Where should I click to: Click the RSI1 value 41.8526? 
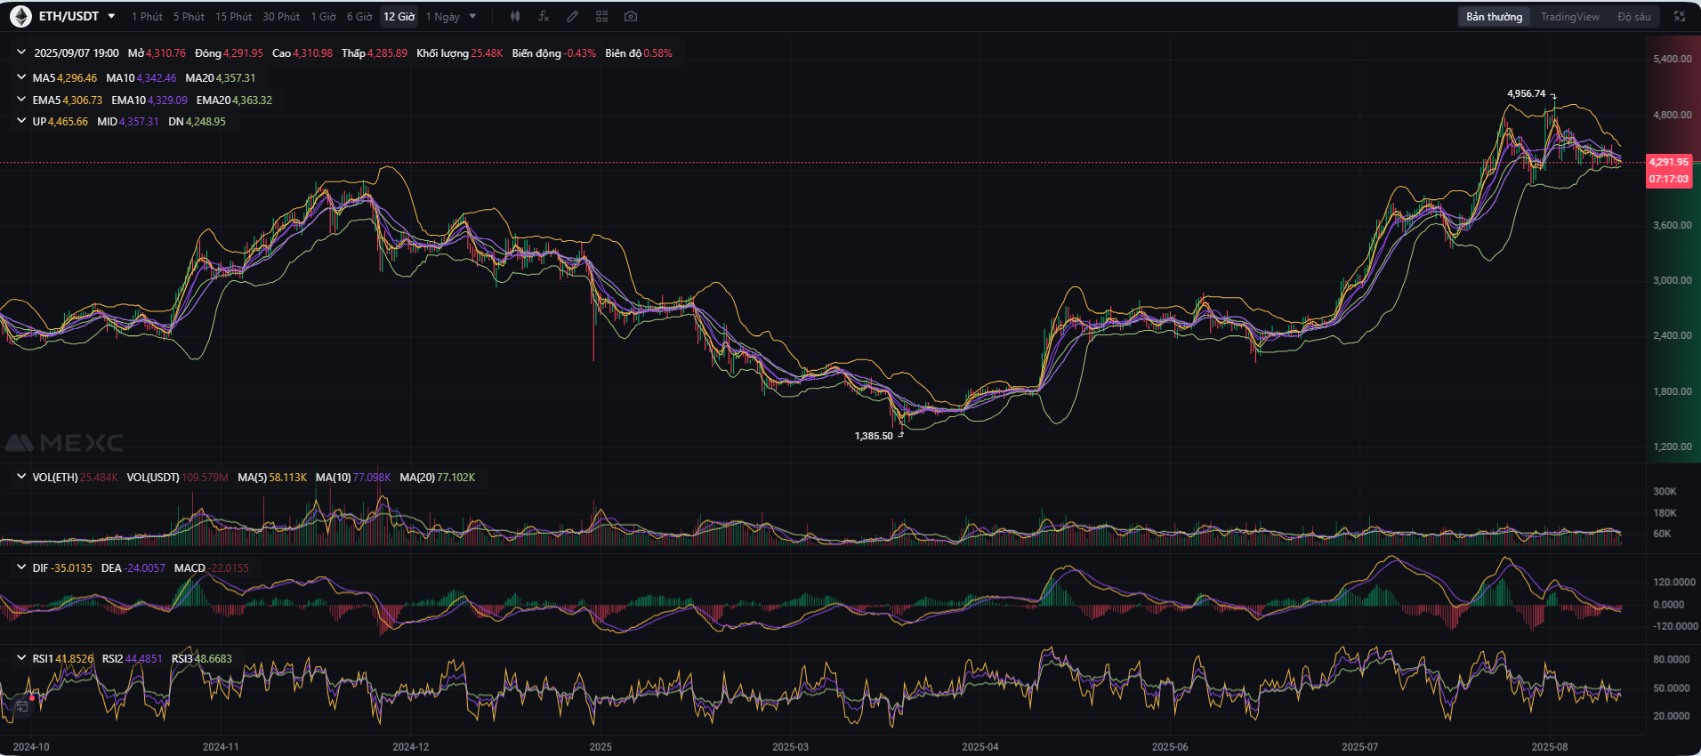[x=74, y=658]
